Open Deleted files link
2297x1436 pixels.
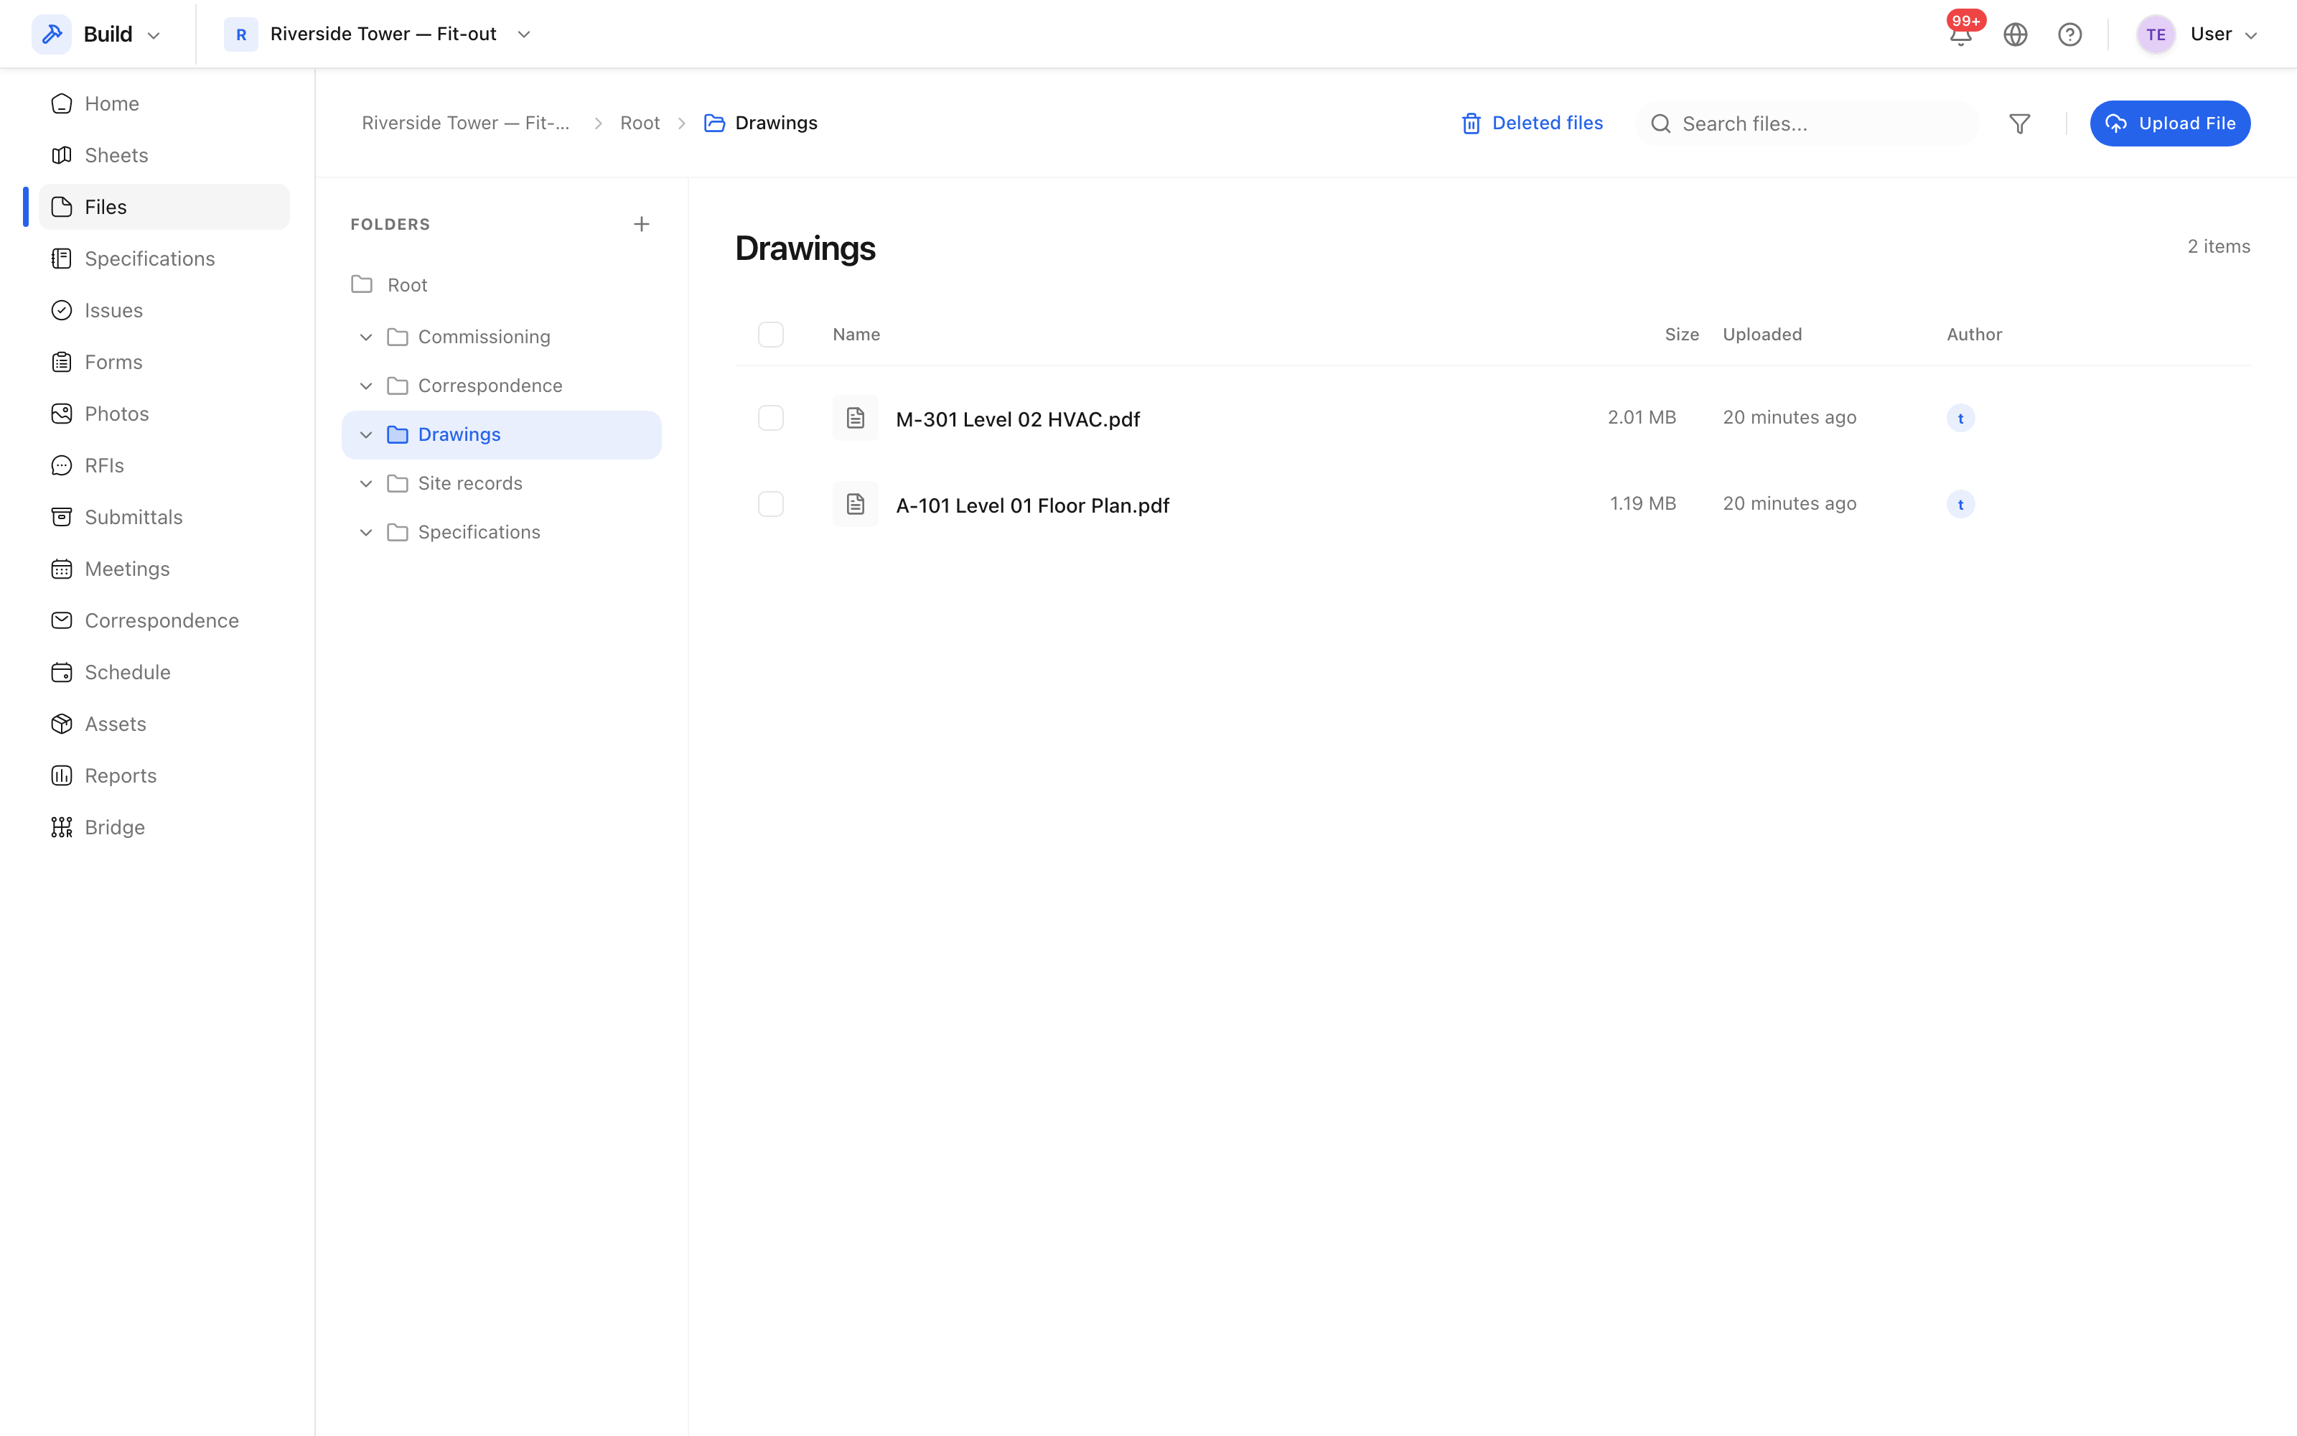[x=1532, y=123]
